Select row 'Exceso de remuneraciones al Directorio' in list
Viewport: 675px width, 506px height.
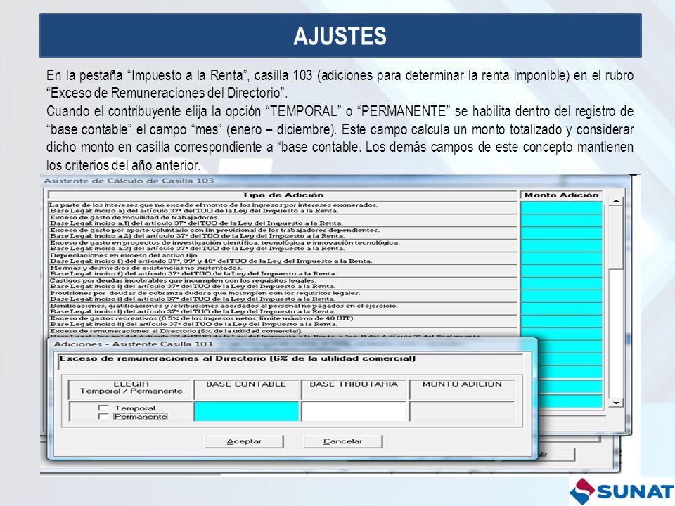(283, 332)
